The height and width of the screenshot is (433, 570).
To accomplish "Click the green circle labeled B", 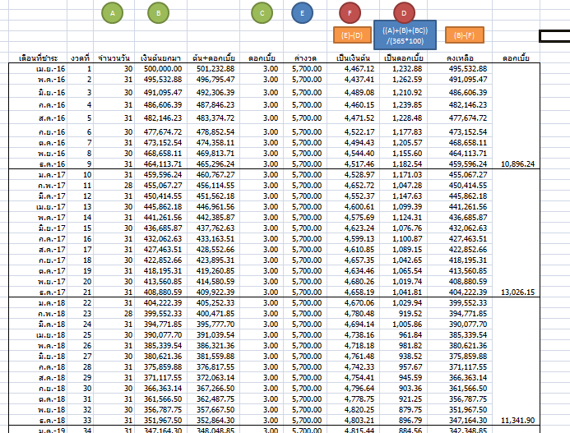I will click(x=158, y=13).
